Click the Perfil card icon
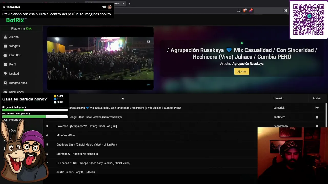 [x=5, y=64]
